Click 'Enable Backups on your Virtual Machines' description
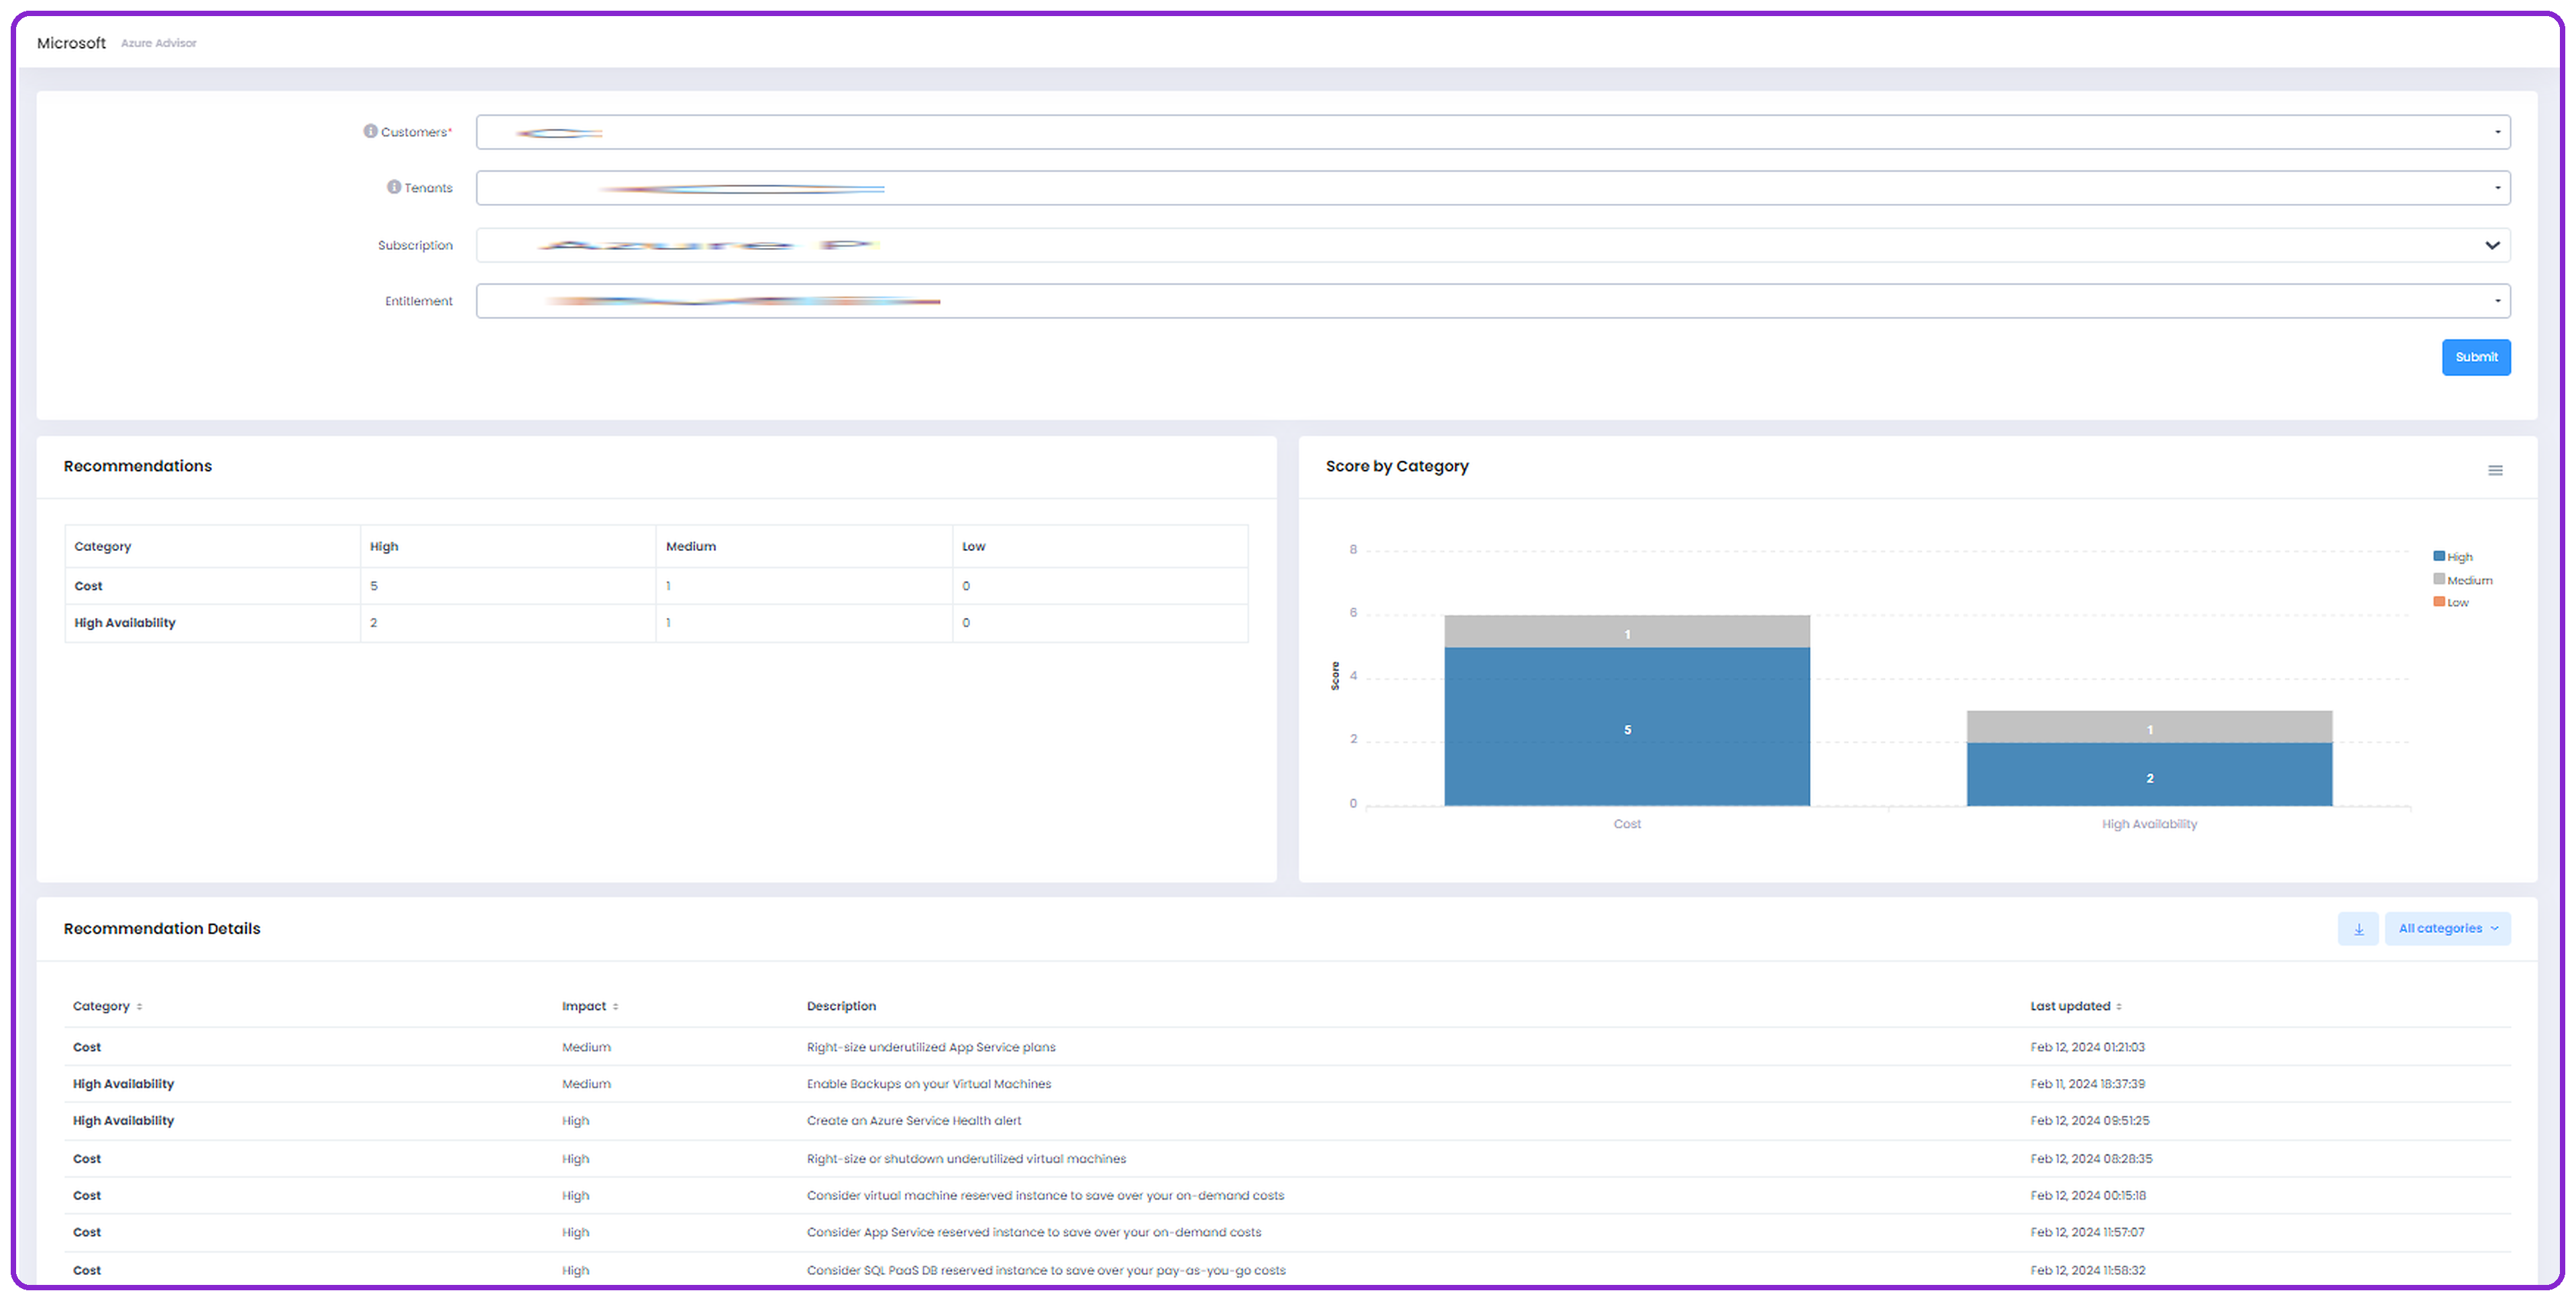The image size is (2576, 1301). 929,1085
